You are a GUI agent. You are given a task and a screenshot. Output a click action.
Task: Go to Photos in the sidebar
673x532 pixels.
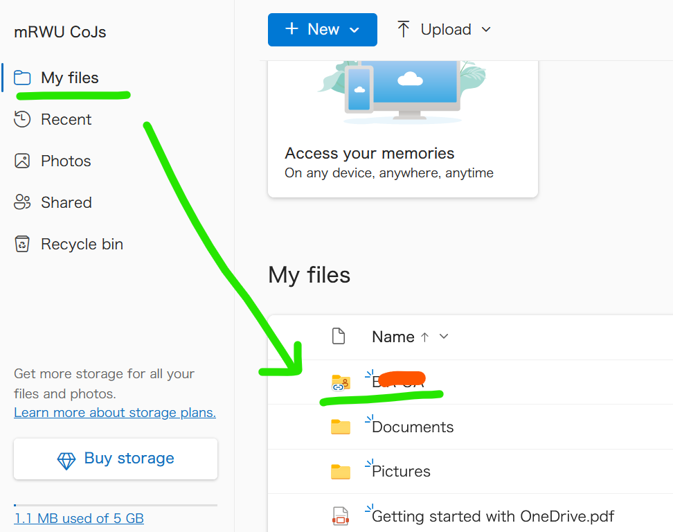[66, 161]
